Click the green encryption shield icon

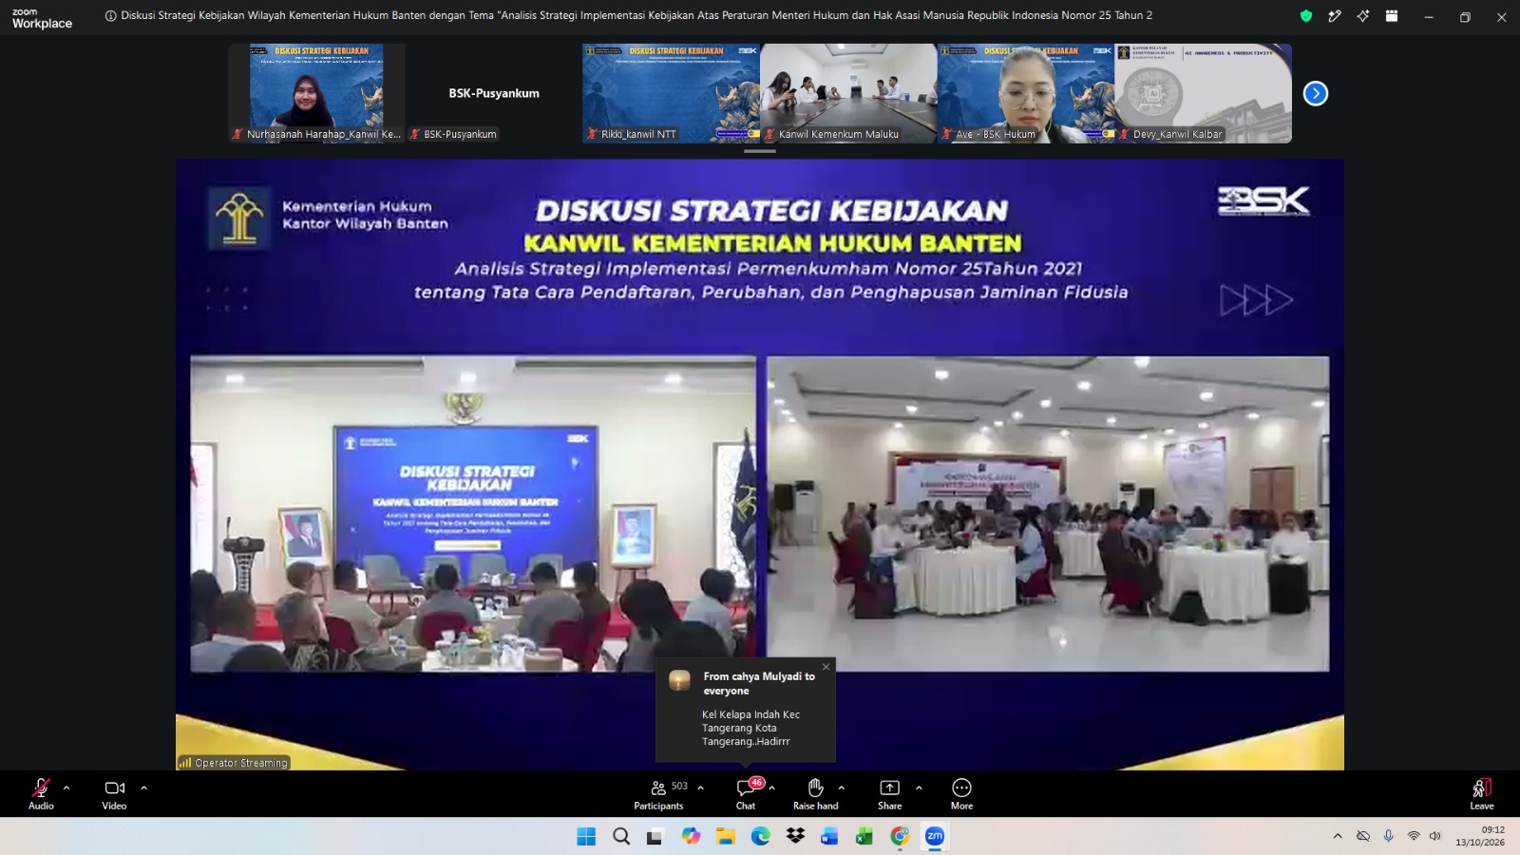(1306, 16)
